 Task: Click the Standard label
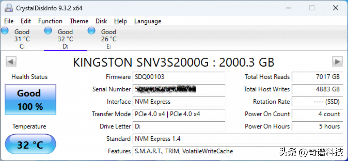click(x=118, y=139)
